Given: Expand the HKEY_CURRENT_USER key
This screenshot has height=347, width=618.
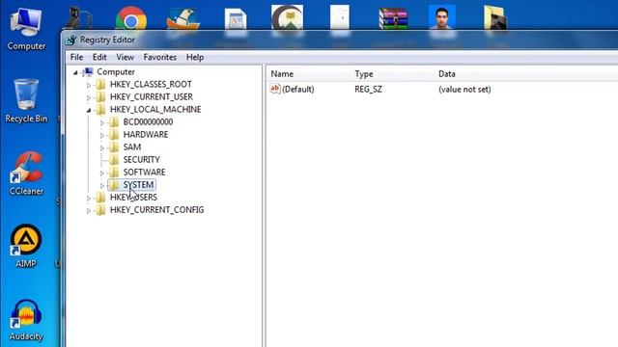Looking at the screenshot, I should [89, 97].
